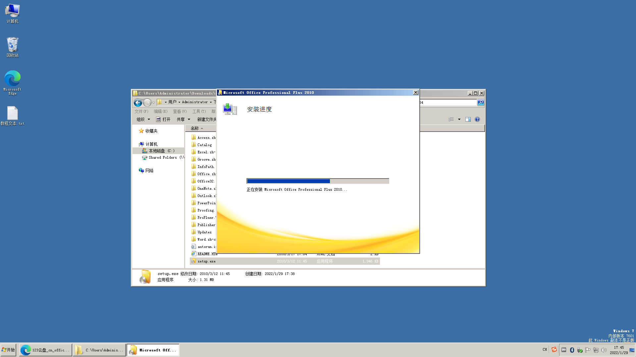Click the Action Center flag tray icon
The height and width of the screenshot is (357, 636).
pyautogui.click(x=588, y=350)
